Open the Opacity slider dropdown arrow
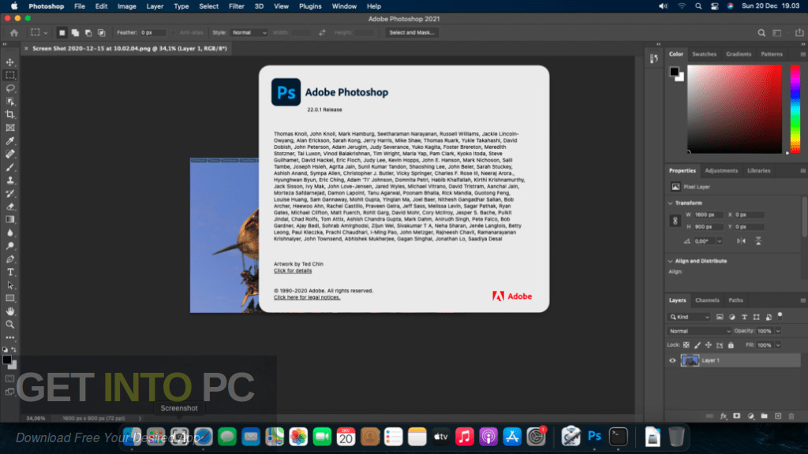The image size is (808, 454). pyautogui.click(x=778, y=331)
